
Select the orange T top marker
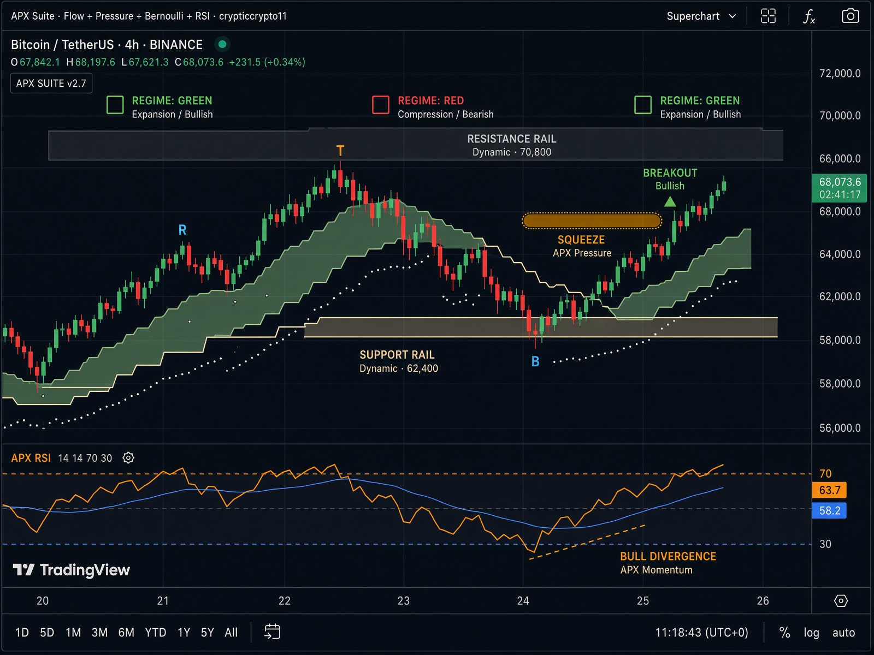click(x=340, y=151)
